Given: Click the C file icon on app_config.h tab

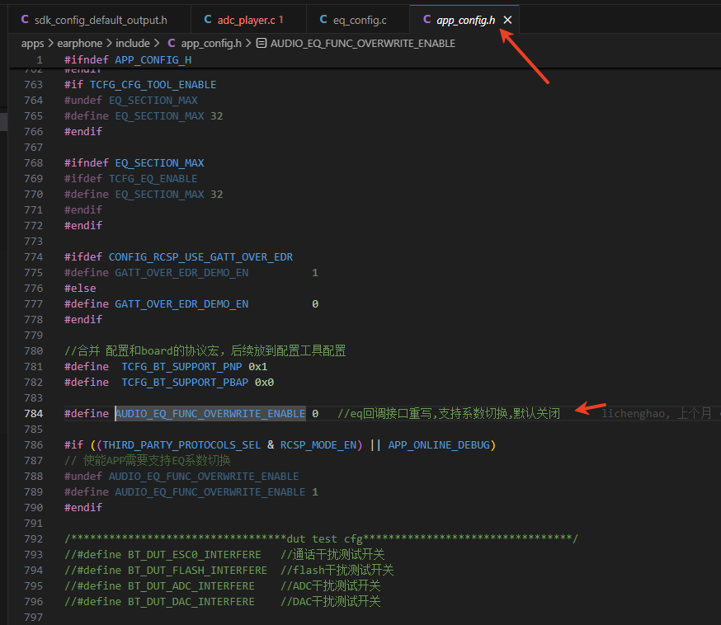Looking at the screenshot, I should (x=426, y=19).
